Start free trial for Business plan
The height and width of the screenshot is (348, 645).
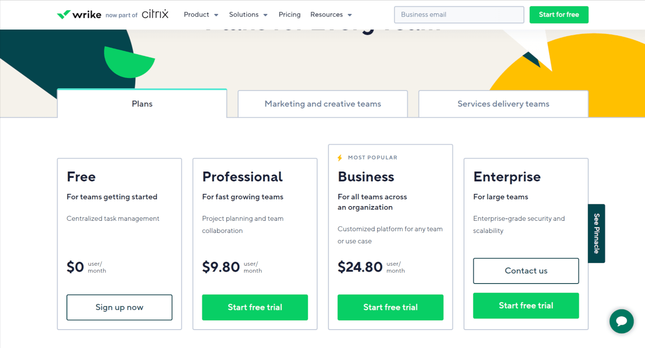(x=390, y=307)
